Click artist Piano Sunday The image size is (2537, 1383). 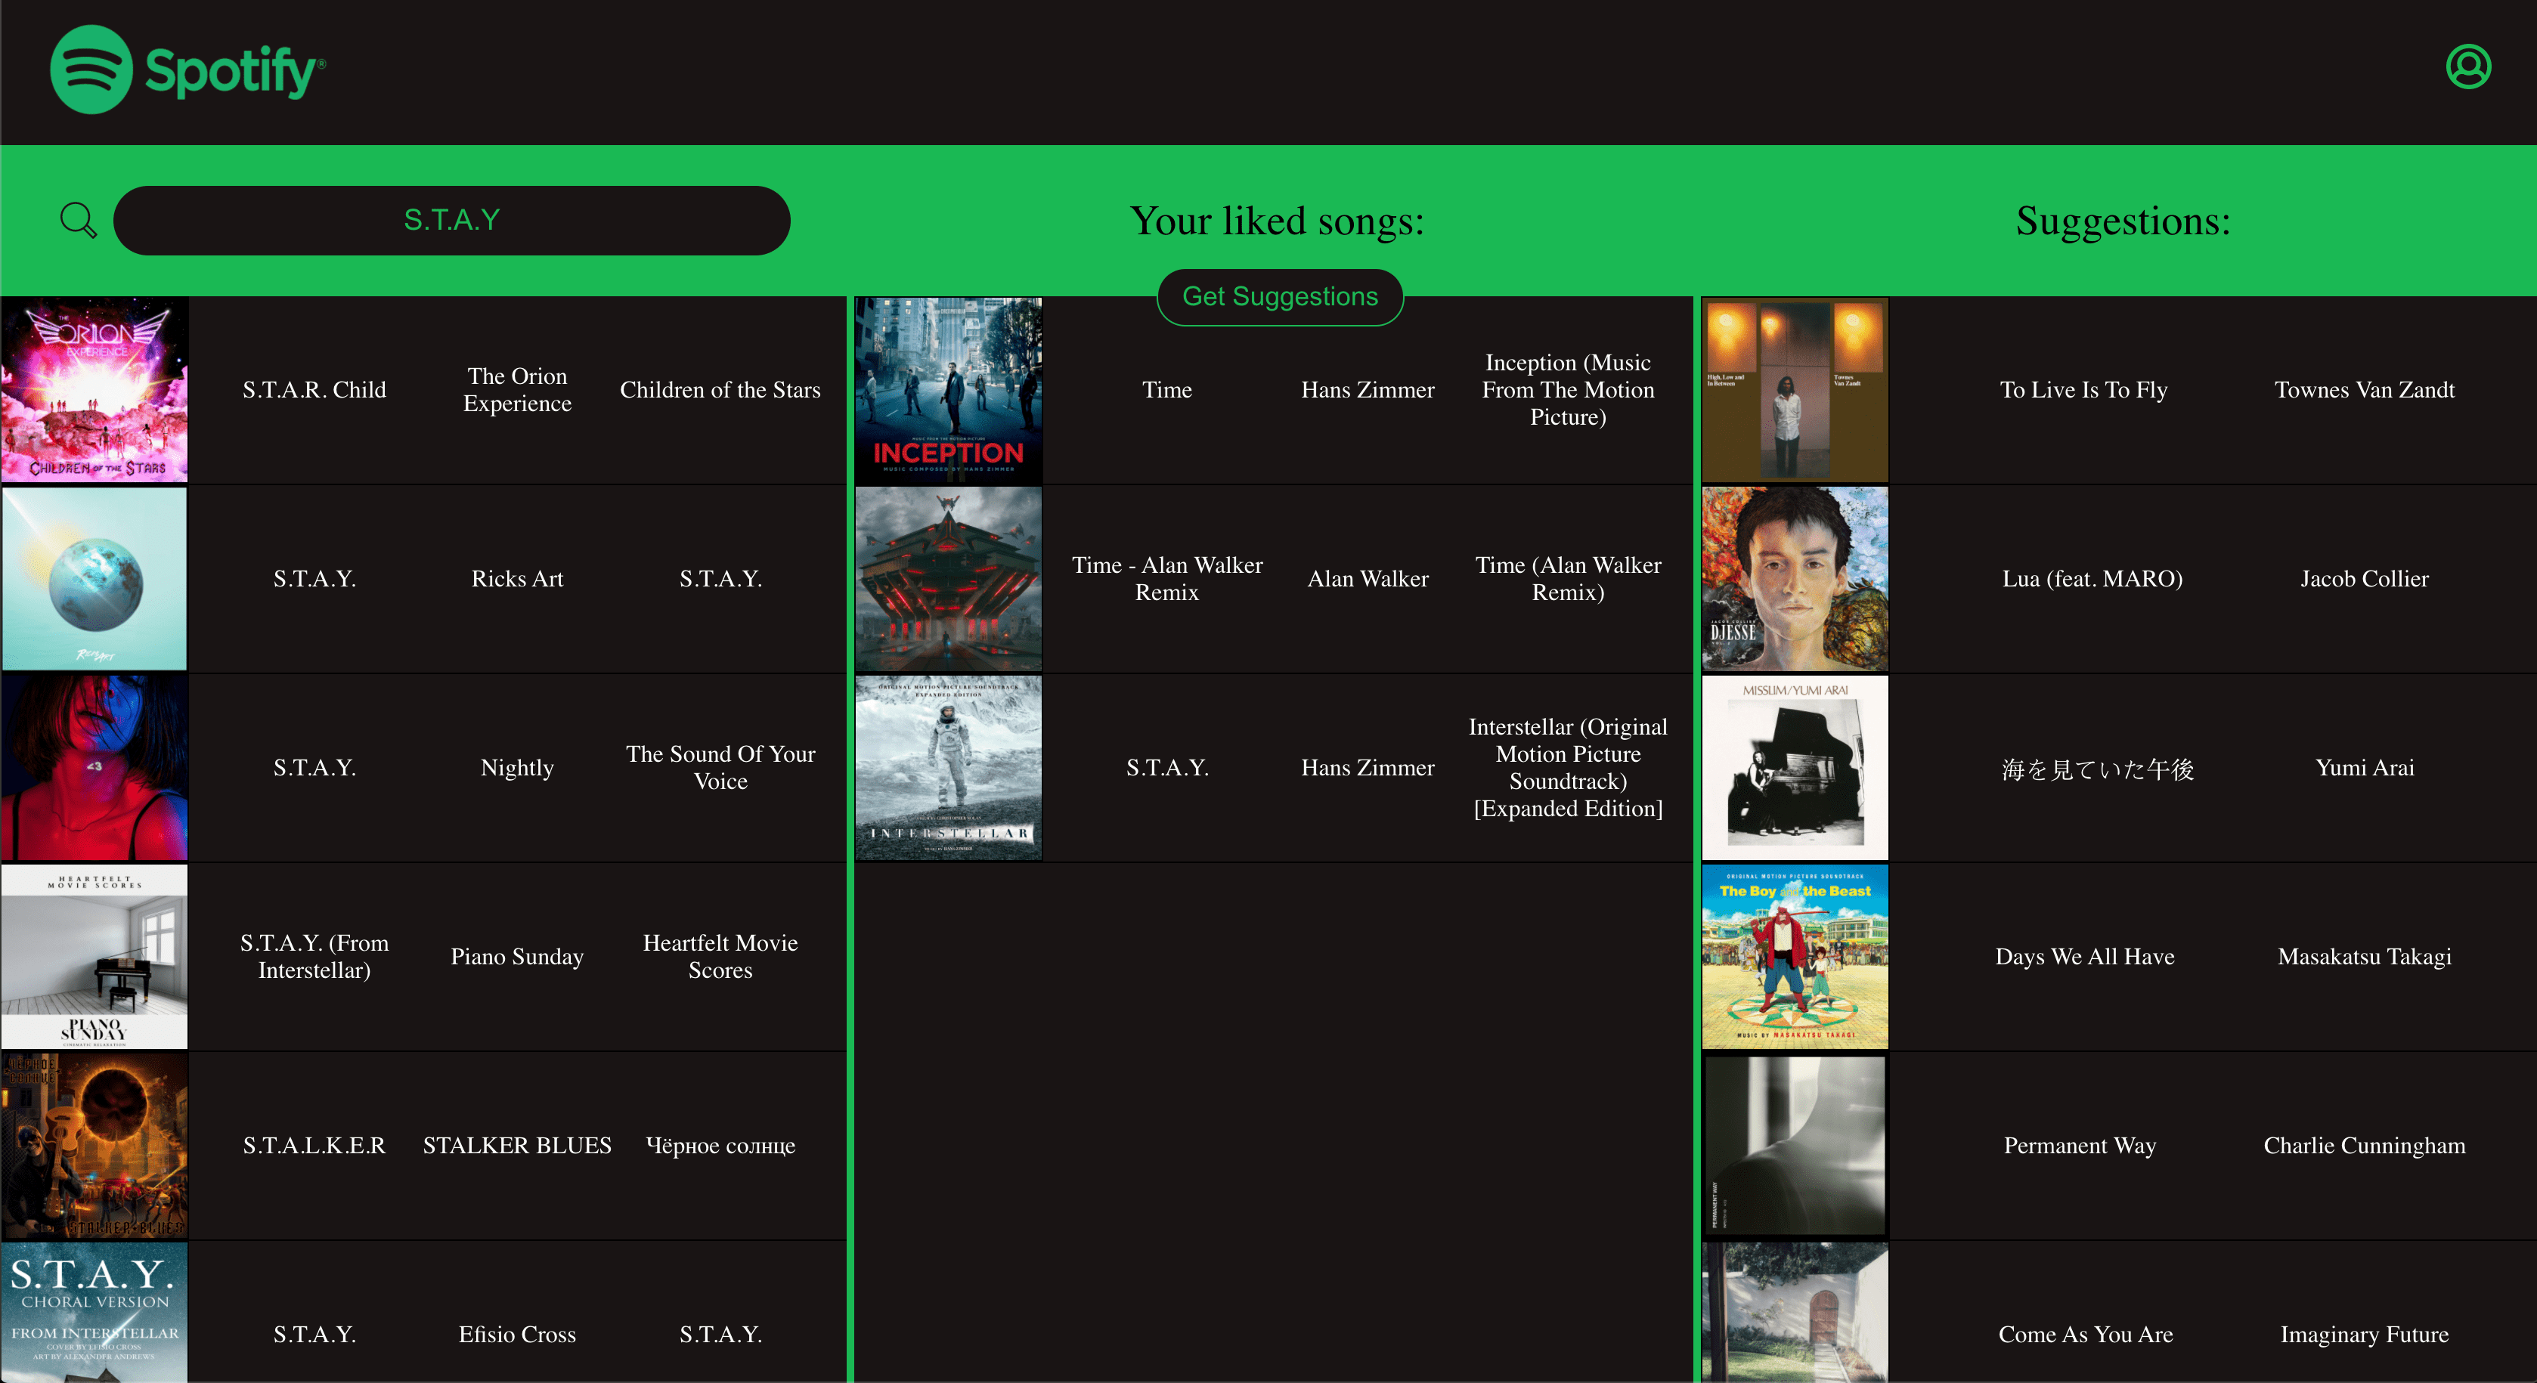(517, 957)
